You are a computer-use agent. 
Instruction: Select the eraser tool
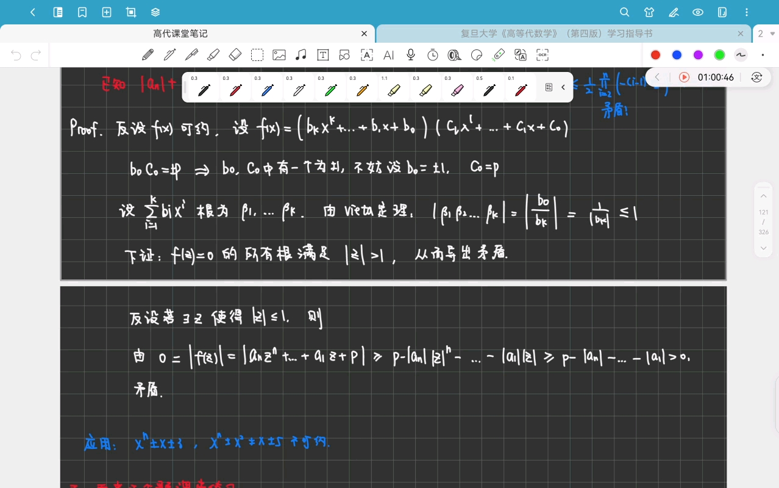(x=235, y=55)
